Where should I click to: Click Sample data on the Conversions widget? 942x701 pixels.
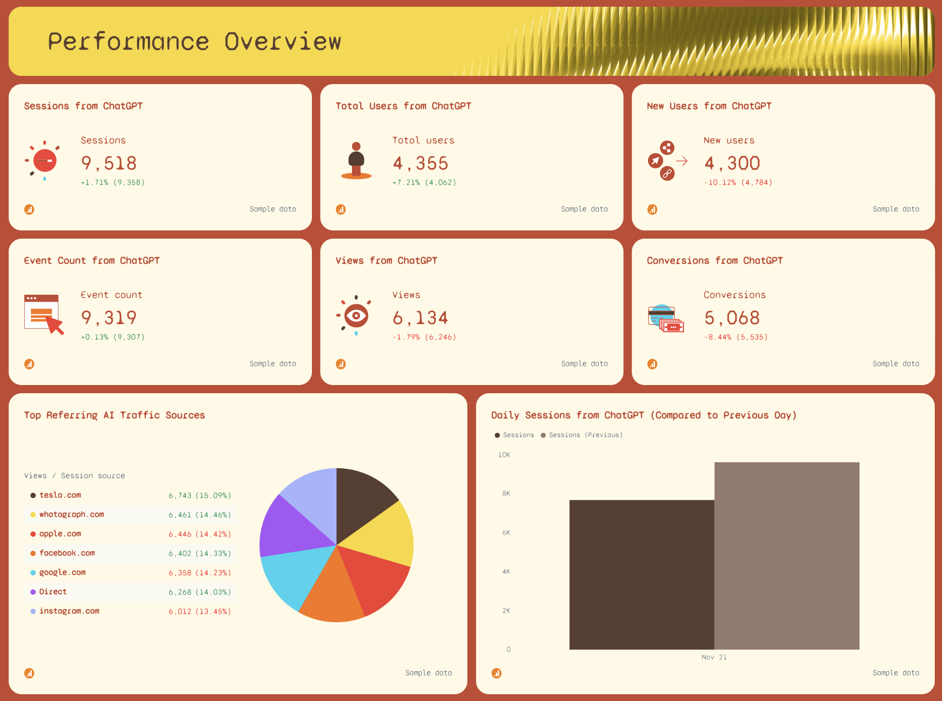(896, 363)
